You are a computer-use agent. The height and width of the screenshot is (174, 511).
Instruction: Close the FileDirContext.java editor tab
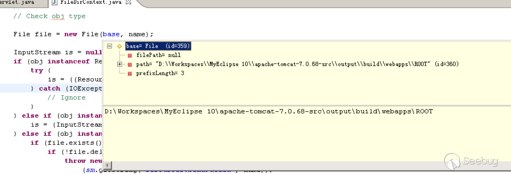[128, 2]
